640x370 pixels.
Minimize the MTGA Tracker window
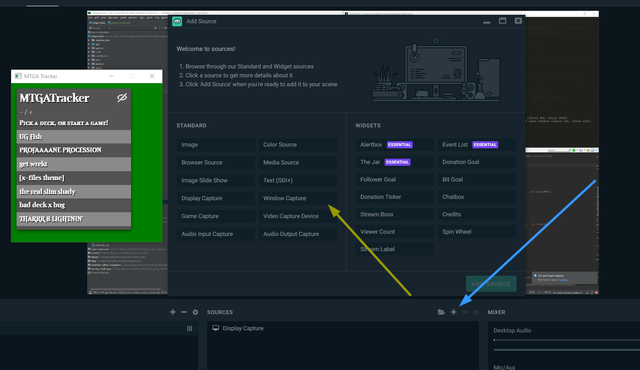coord(111,76)
